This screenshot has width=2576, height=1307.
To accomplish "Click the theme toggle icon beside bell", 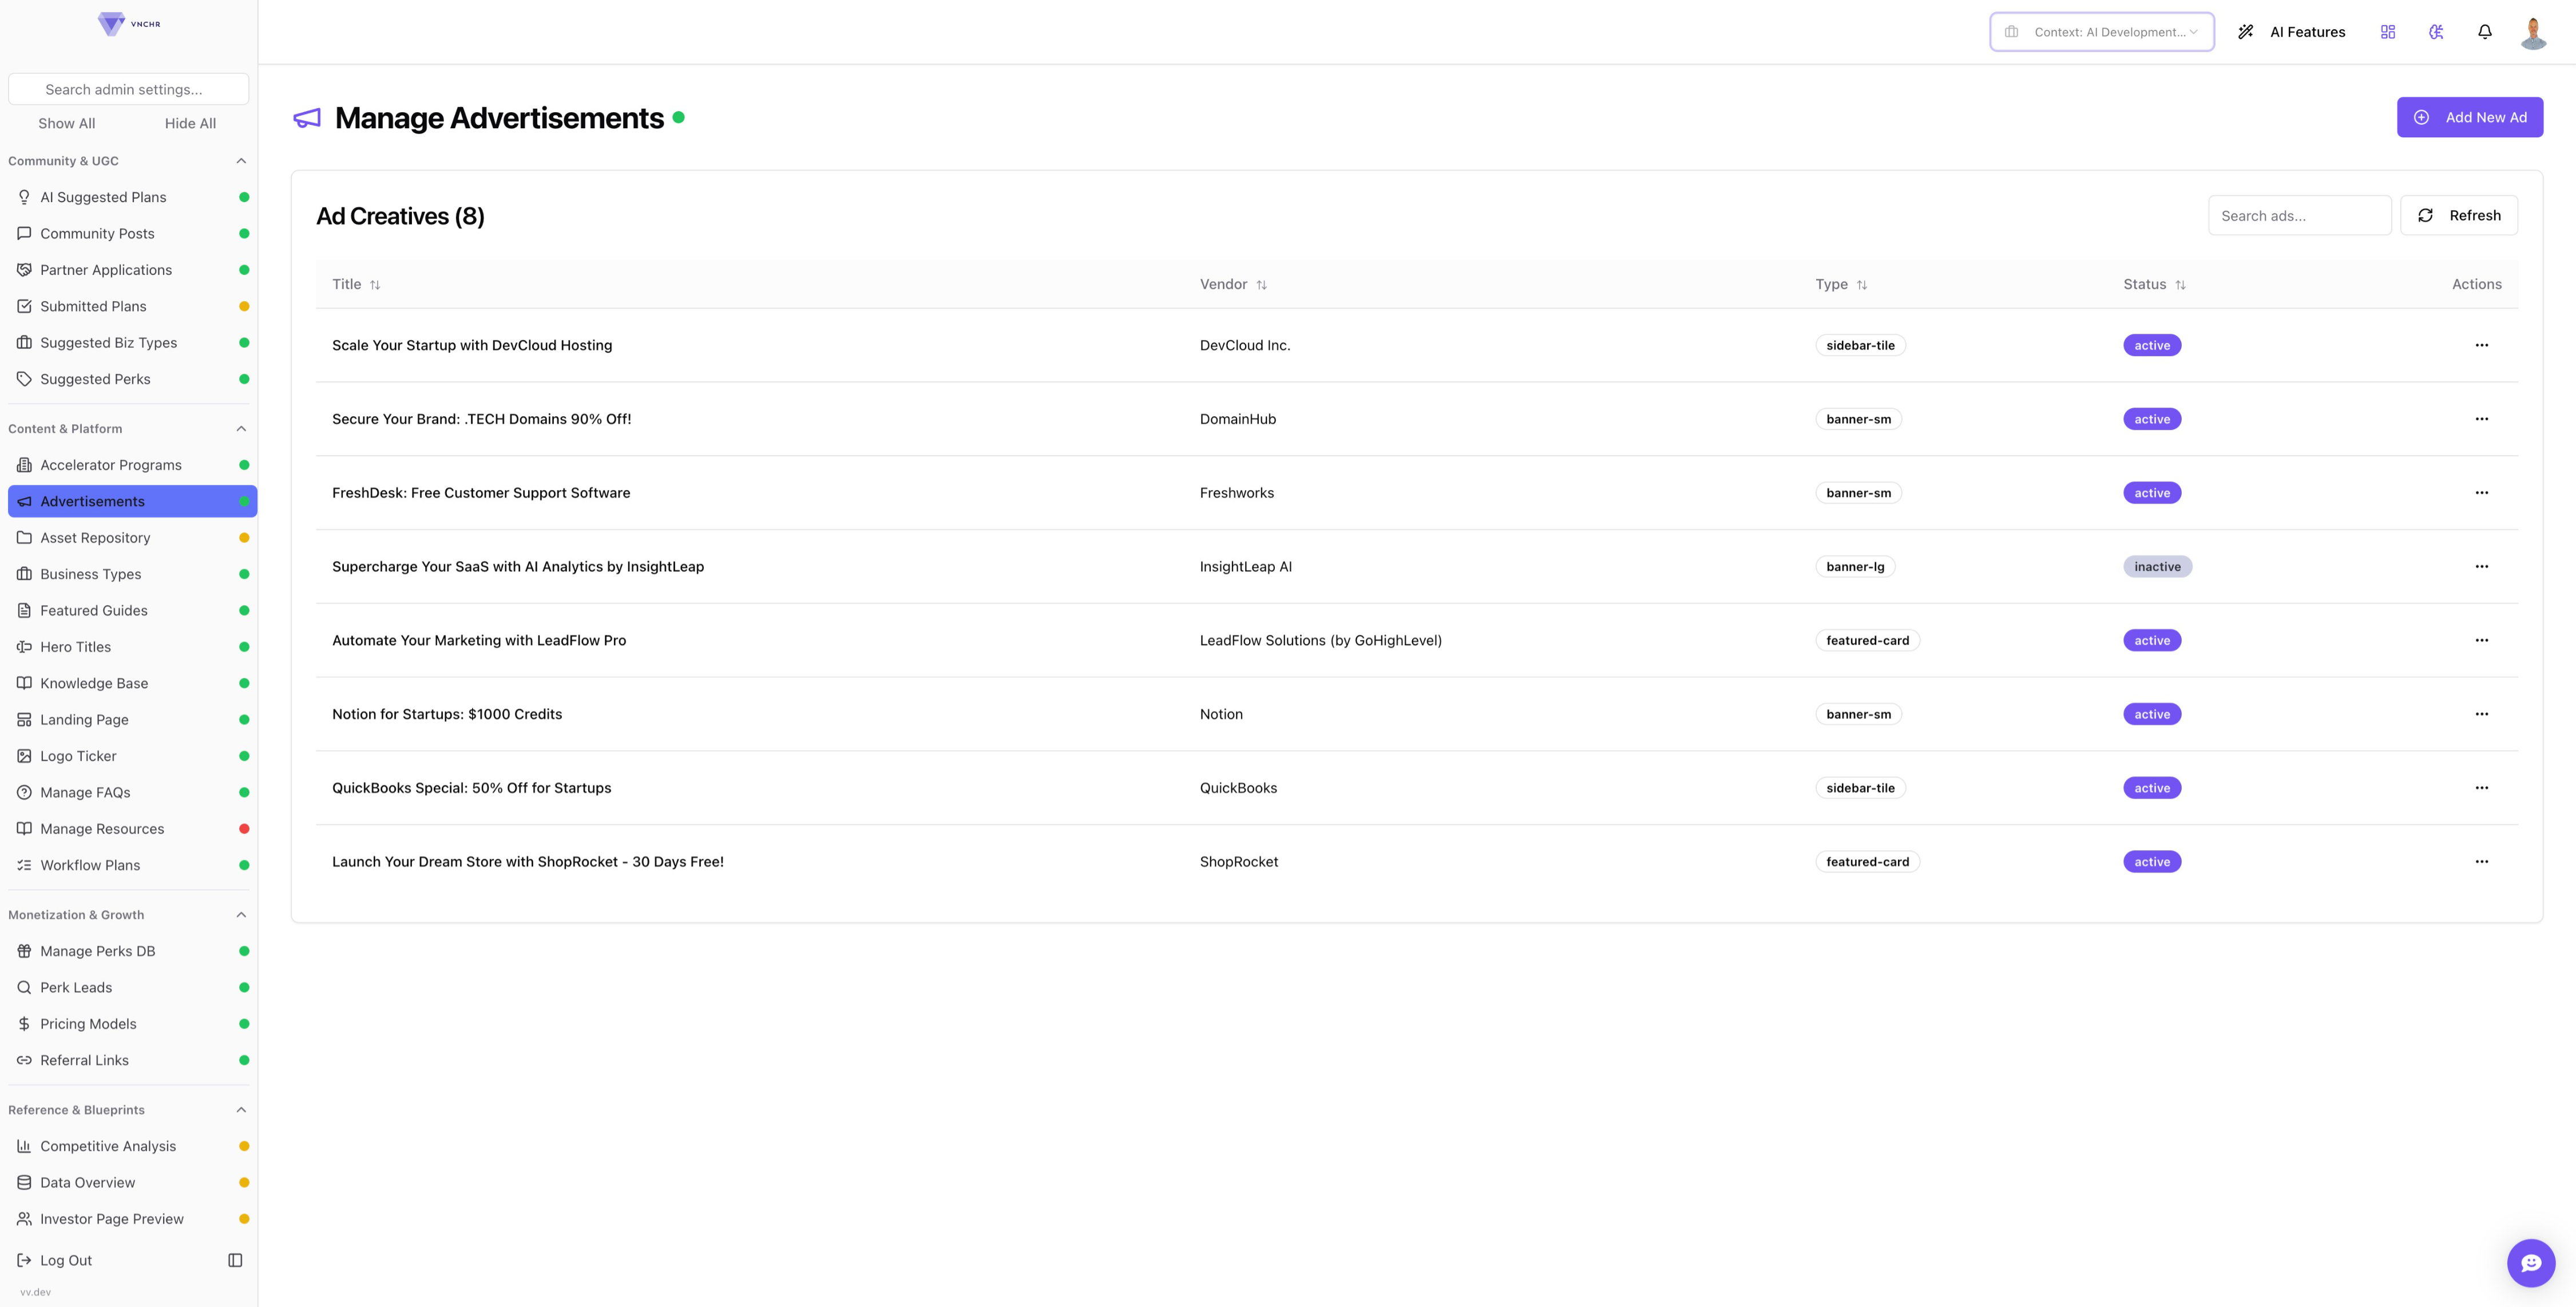I will point(2436,32).
